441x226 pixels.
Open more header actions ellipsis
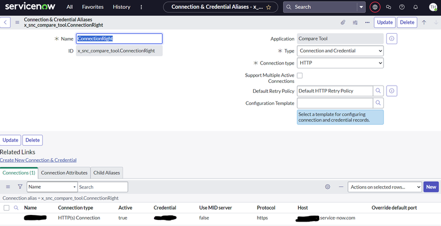pyautogui.click(x=367, y=23)
